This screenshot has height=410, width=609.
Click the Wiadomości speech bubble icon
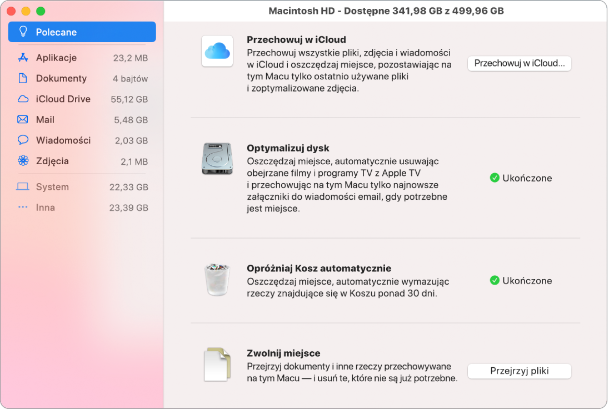(23, 140)
